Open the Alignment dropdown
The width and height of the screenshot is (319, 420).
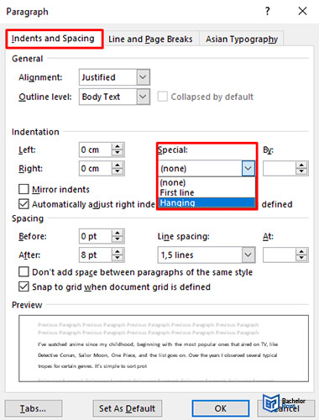click(x=143, y=77)
